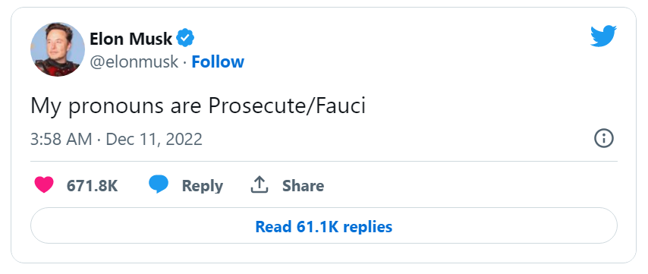Viewport: 648px width, 274px height.
Task: Open the round profile picture avatar
Action: pyautogui.click(x=58, y=49)
